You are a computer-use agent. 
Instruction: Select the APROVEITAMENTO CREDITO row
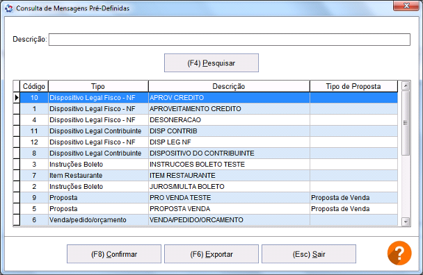tap(209, 109)
